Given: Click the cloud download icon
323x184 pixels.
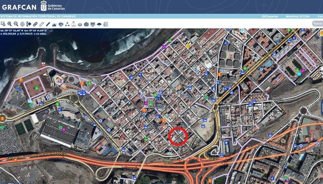Looking at the screenshot, I should coord(99,24).
